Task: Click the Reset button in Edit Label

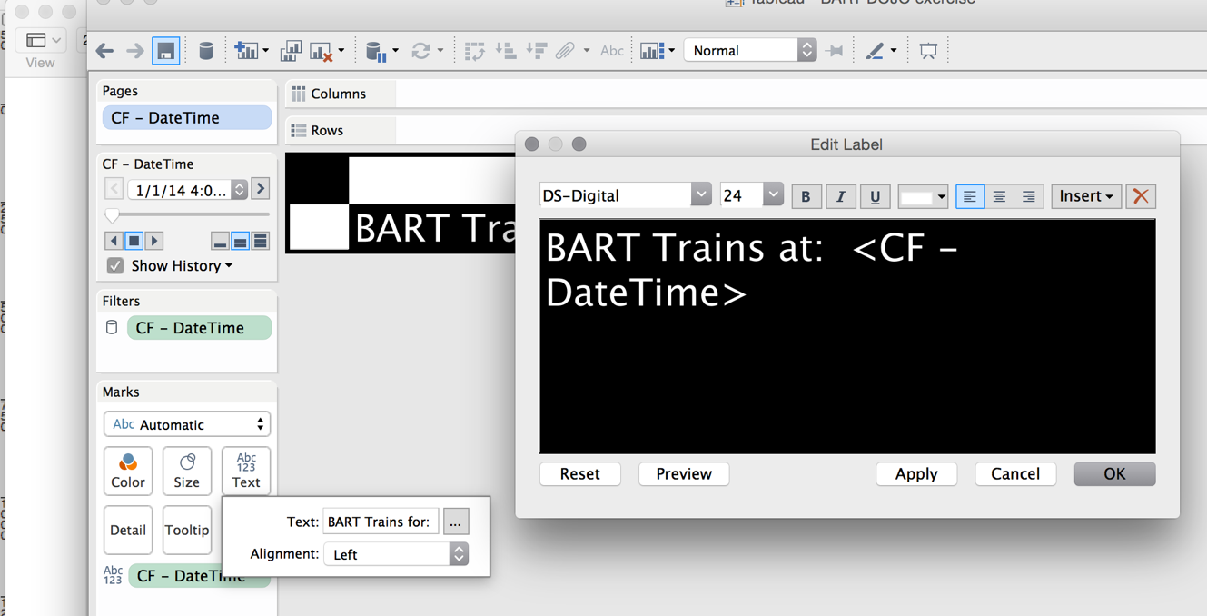Action: pyautogui.click(x=580, y=473)
